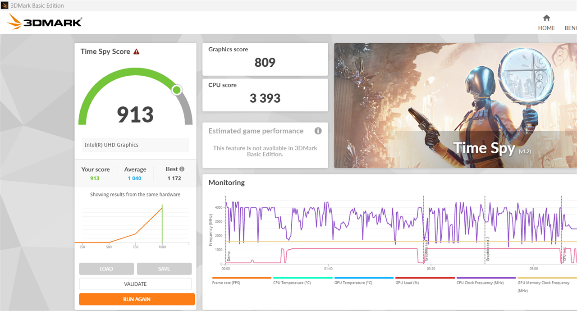
Task: Click the RUN AGAIN button
Action: (137, 299)
